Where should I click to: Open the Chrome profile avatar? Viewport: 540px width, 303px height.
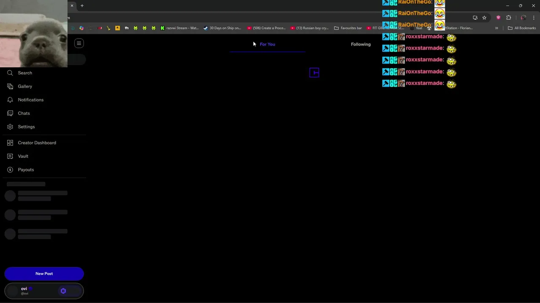pos(523,18)
